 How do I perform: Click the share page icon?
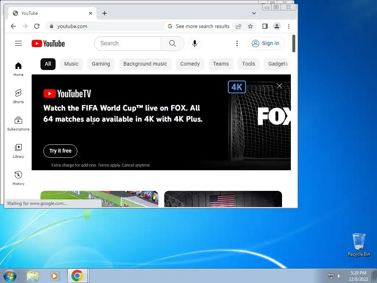tap(239, 26)
